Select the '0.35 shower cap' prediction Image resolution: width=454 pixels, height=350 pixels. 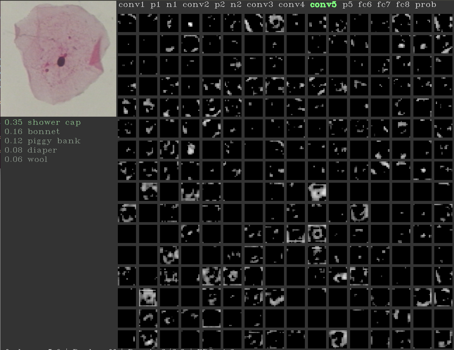43,122
